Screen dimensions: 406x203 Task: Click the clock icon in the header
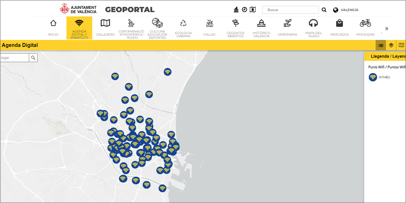(x=244, y=10)
